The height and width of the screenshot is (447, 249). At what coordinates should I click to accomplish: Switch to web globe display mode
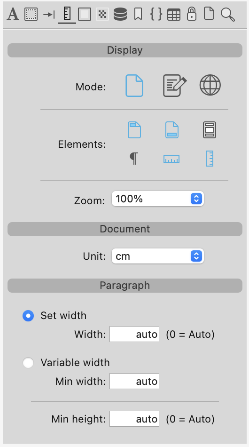click(210, 85)
